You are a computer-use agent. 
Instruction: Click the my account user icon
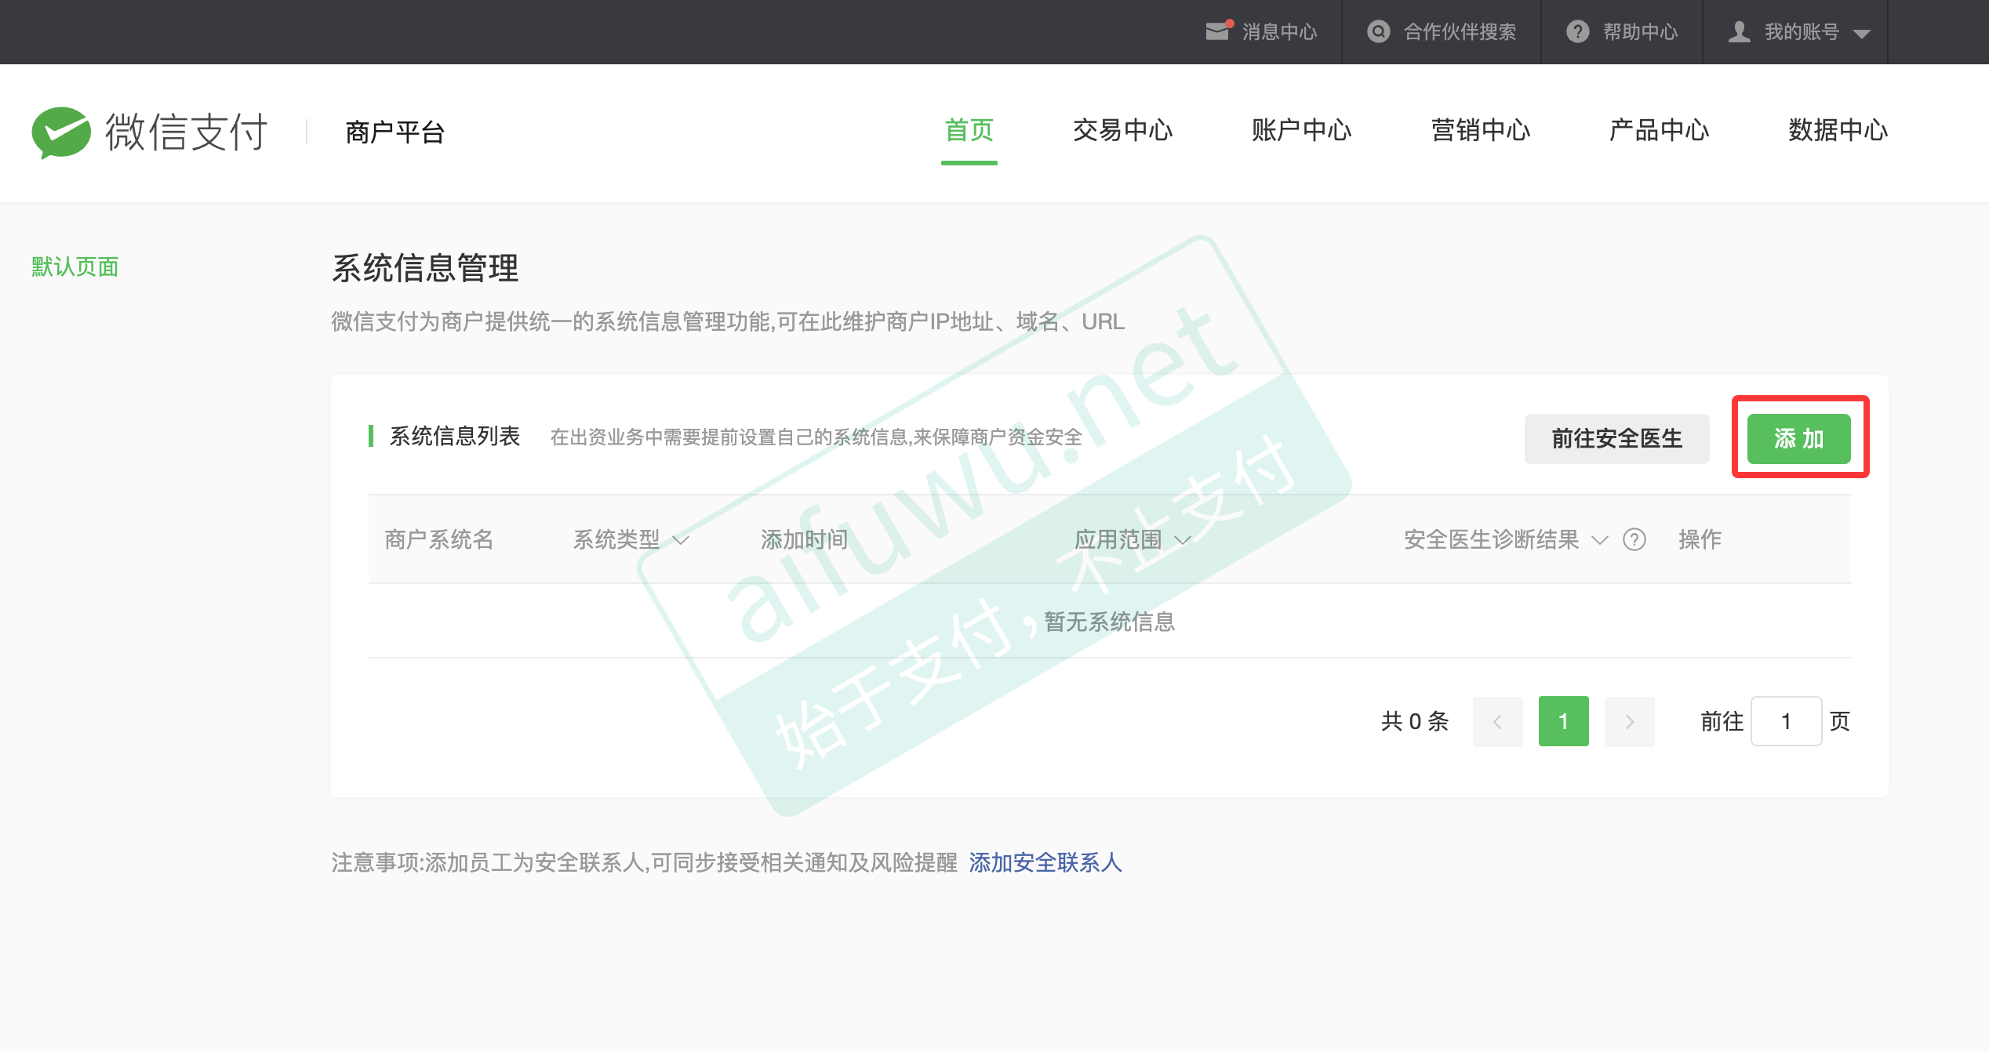[x=1739, y=31]
